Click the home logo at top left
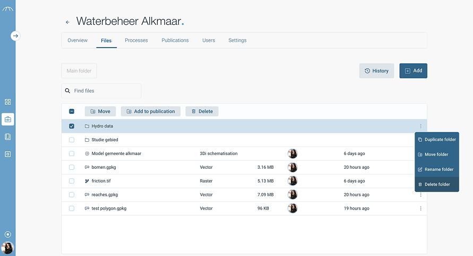Image resolution: width=473 pixels, height=256 pixels. pyautogui.click(x=7, y=10)
